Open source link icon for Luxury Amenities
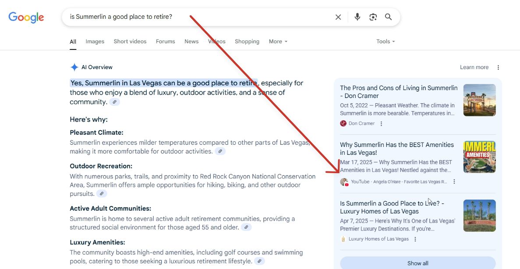Screen dimensions: 520x269 [x=259, y=261]
